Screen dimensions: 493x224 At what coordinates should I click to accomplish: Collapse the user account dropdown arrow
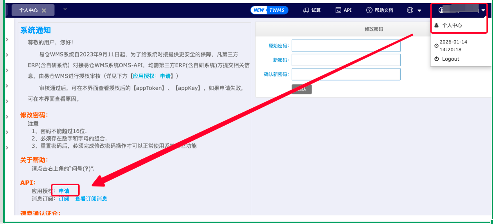(x=484, y=11)
